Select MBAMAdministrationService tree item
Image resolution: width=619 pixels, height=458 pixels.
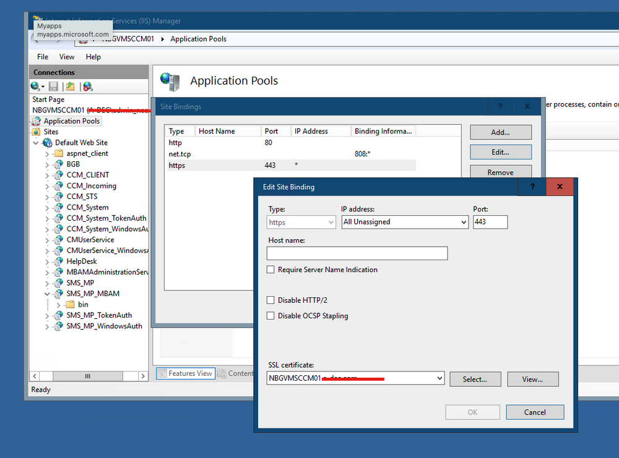tap(107, 272)
